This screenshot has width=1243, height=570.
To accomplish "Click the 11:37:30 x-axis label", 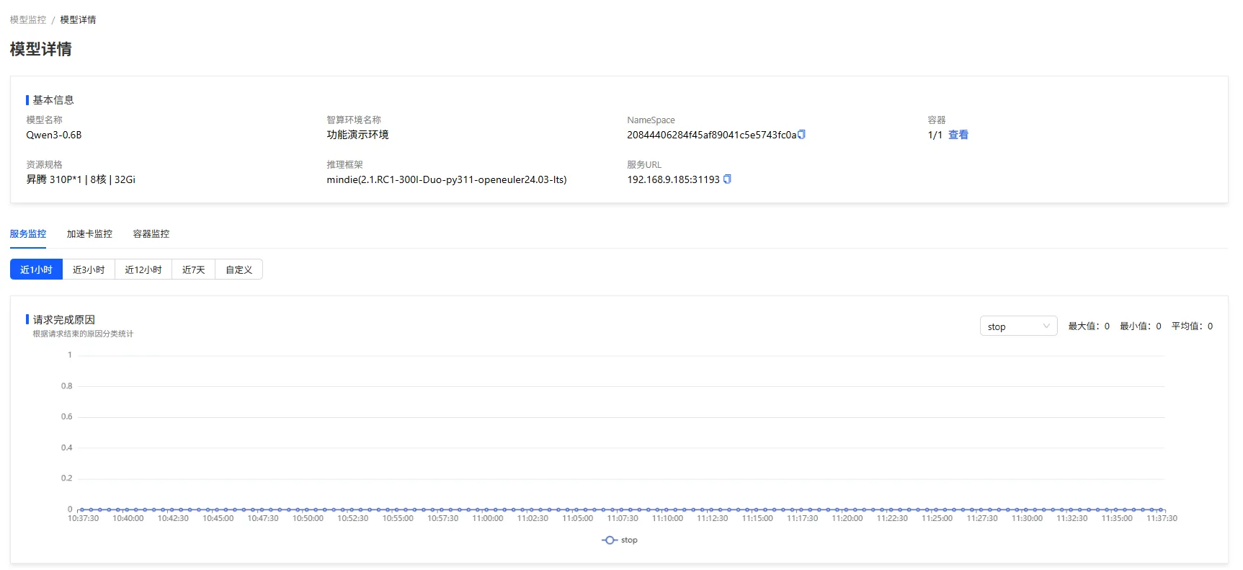I will tap(1162, 518).
